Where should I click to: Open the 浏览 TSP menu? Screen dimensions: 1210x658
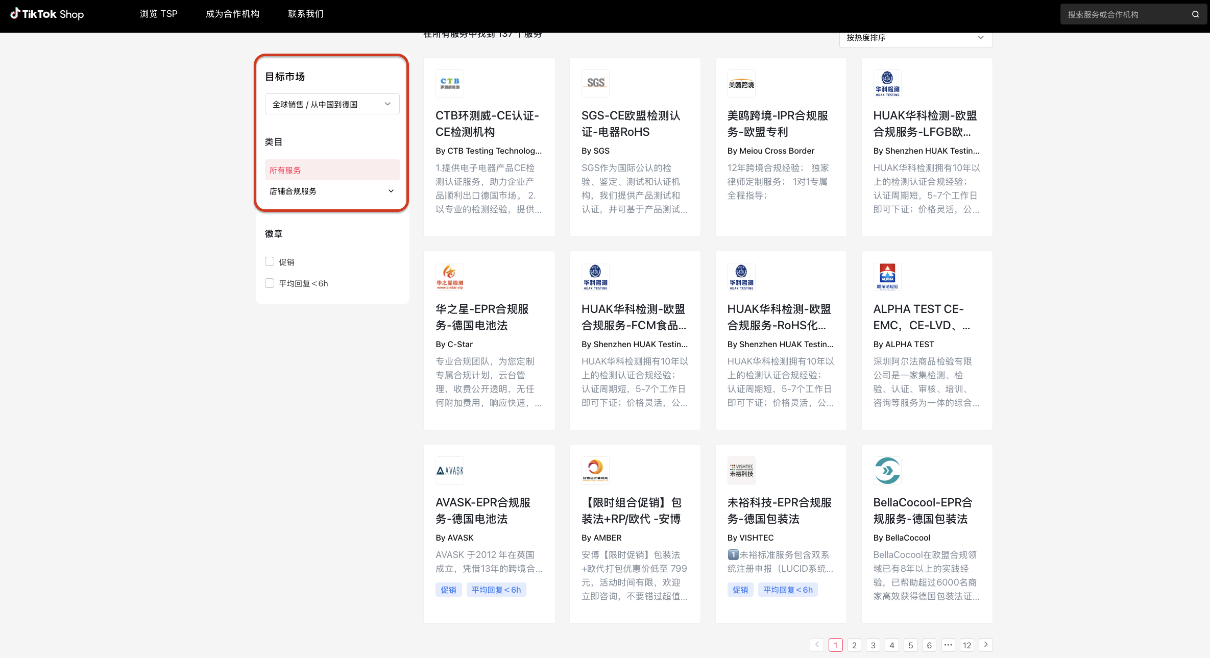click(x=158, y=14)
